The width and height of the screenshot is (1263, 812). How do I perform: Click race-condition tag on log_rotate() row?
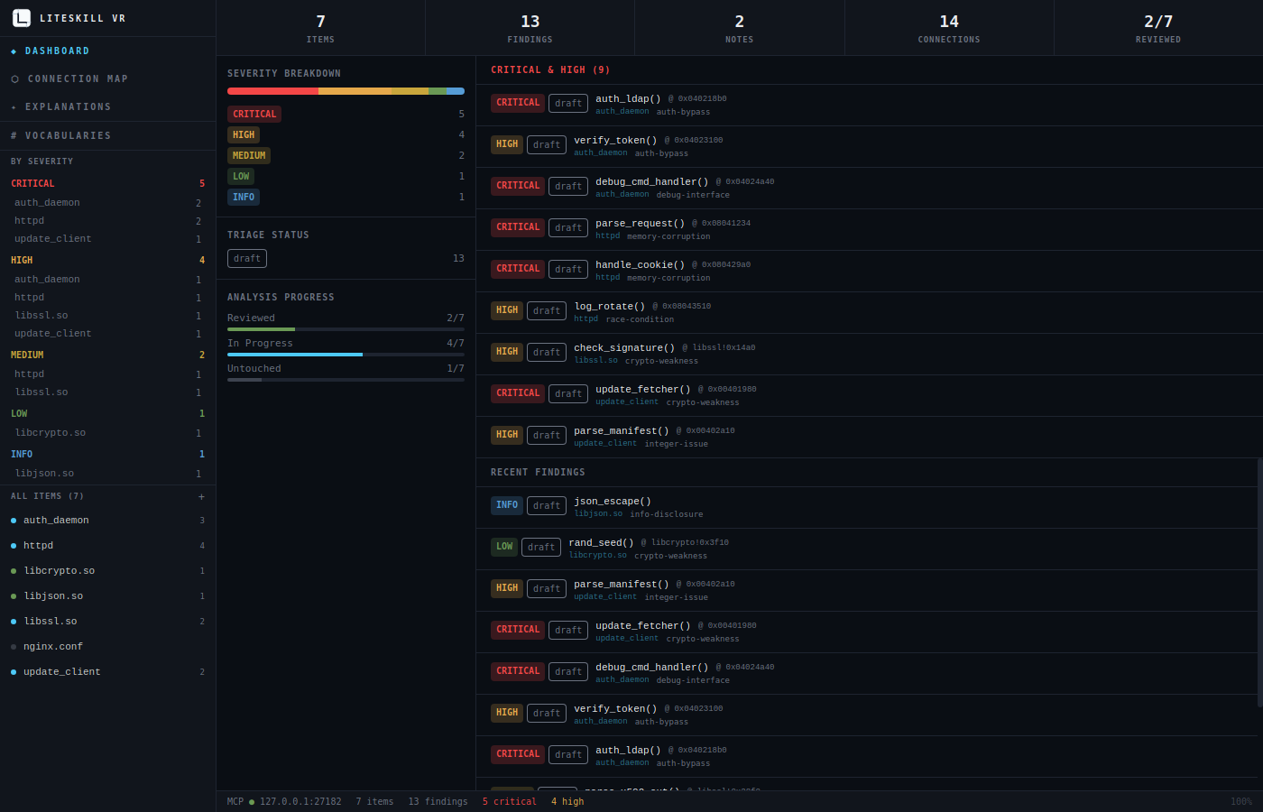(640, 320)
